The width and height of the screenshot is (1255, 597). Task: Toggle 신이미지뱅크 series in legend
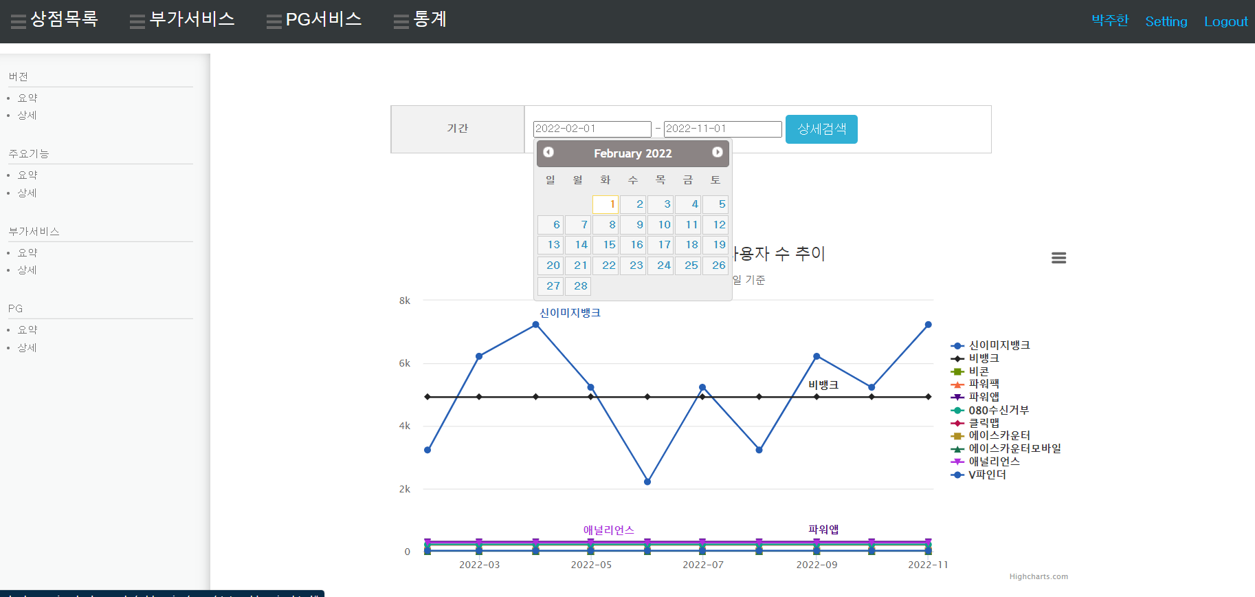click(x=990, y=345)
